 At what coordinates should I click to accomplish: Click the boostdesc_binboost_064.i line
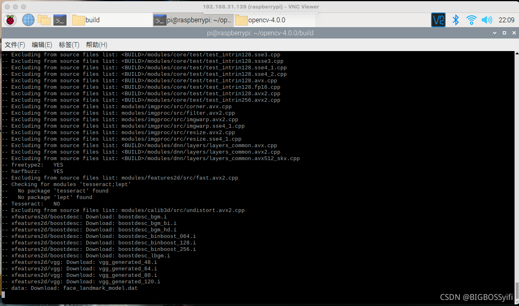99,236
